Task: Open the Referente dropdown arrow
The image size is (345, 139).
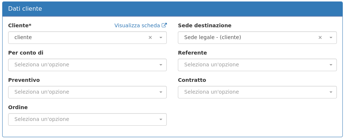Action: 331,65
